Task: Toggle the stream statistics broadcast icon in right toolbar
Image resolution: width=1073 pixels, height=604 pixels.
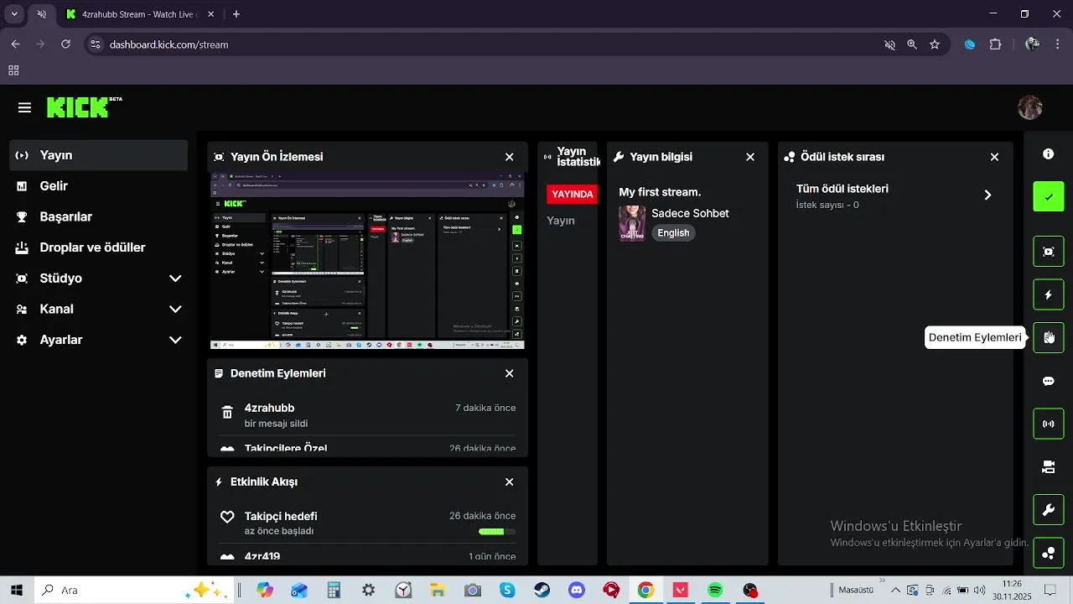Action: (1048, 424)
